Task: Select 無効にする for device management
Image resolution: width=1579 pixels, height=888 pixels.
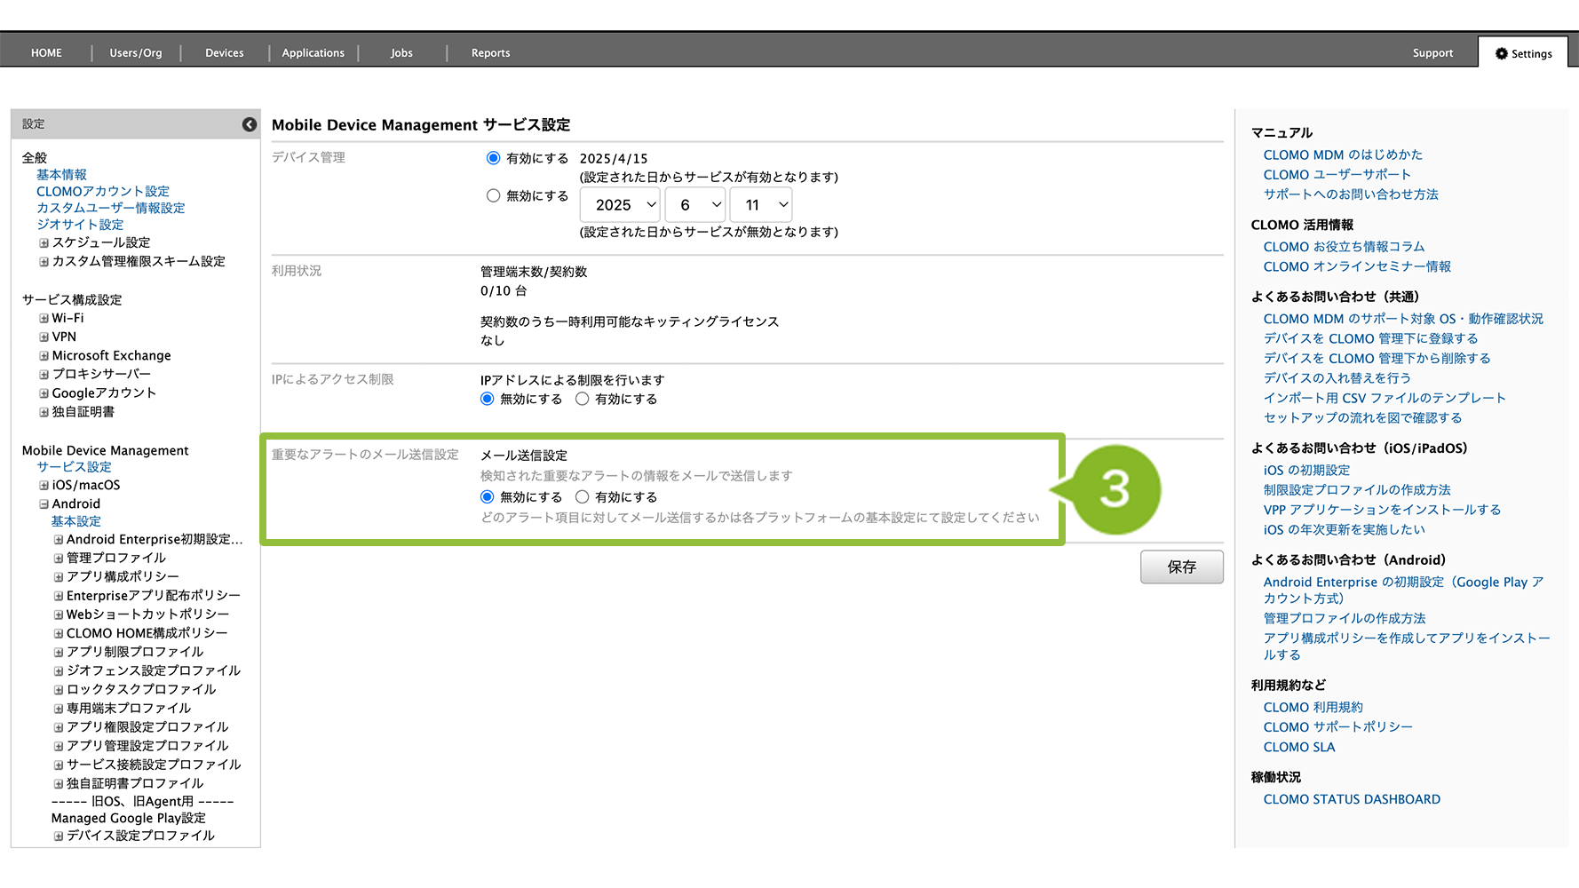Action: pyautogui.click(x=493, y=195)
